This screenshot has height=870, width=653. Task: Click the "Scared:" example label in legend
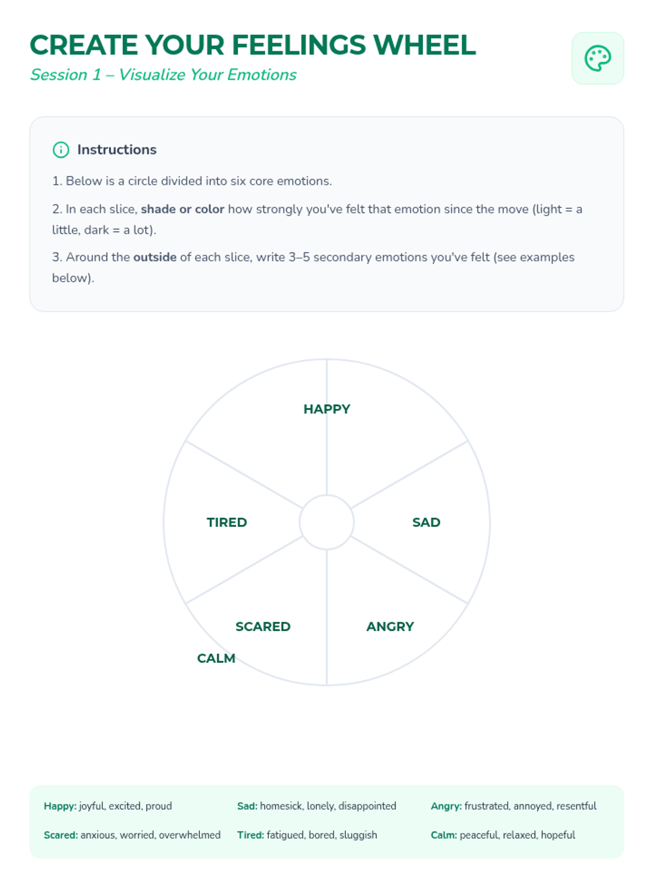60,835
